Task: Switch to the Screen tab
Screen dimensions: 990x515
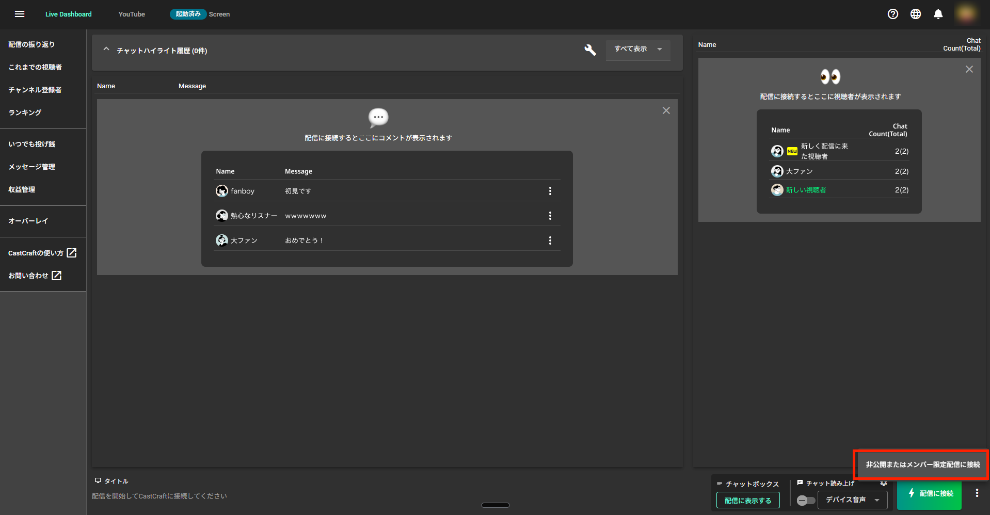Action: tap(219, 14)
